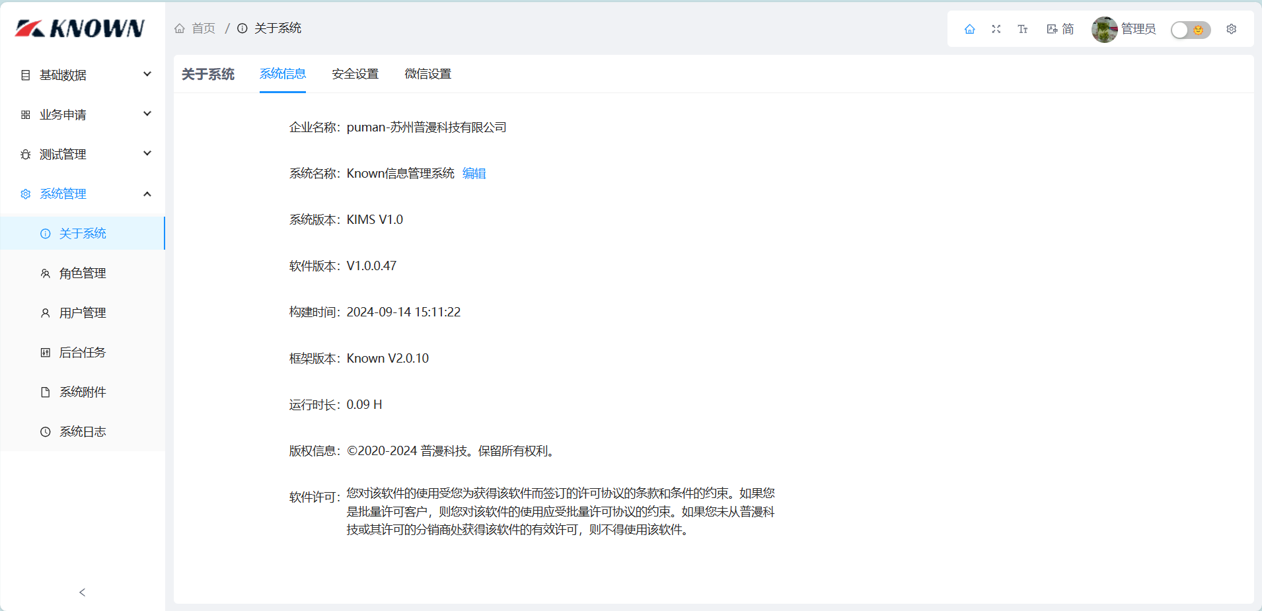Click the copyright ©2020-2024 普漫科技 text
The image size is (1262, 611).
[452, 450]
